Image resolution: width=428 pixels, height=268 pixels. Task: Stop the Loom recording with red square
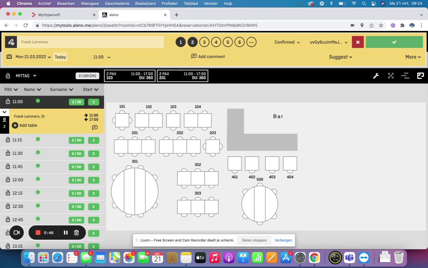(38, 232)
